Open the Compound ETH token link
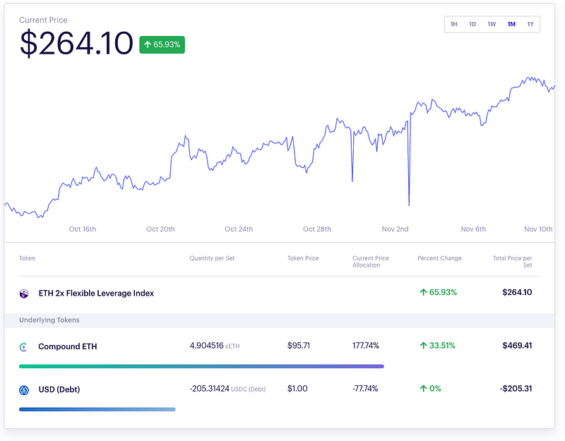This screenshot has width=565, height=441. [68, 346]
